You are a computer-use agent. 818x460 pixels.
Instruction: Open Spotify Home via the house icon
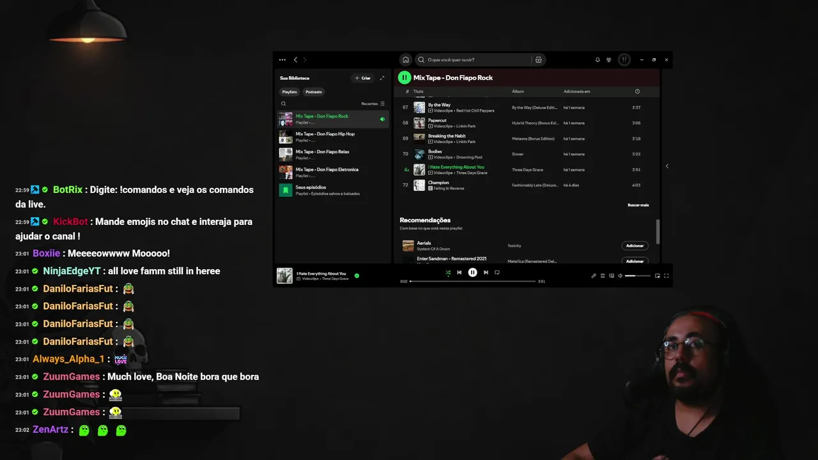[405, 59]
